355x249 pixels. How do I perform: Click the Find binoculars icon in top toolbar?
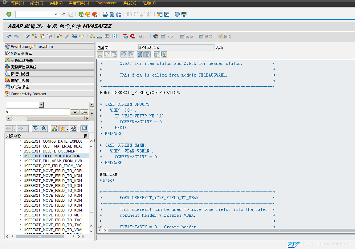coord(112,14)
